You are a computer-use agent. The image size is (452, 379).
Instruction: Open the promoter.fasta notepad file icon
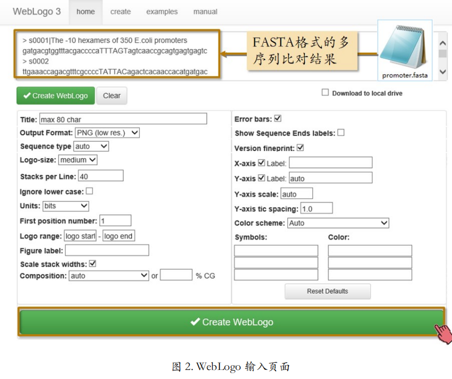(x=405, y=51)
